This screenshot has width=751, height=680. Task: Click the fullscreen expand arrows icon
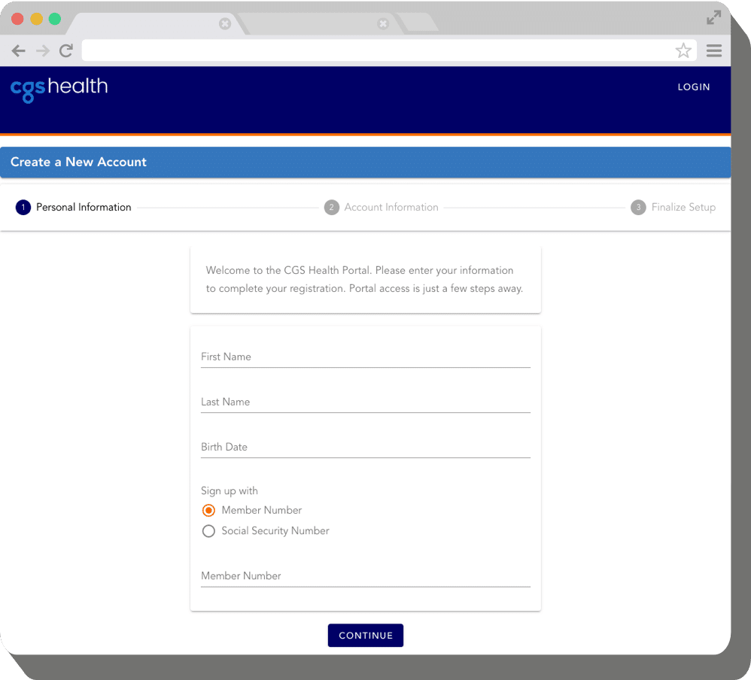tap(713, 17)
